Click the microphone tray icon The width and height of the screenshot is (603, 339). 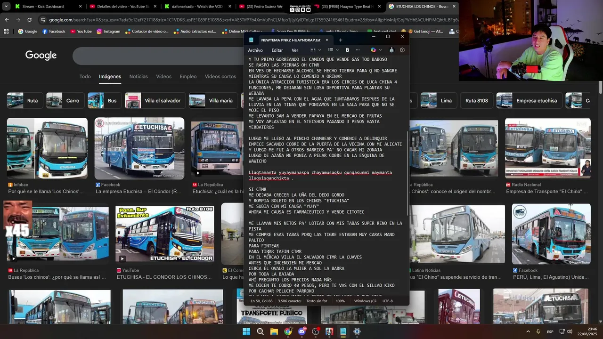point(538,331)
